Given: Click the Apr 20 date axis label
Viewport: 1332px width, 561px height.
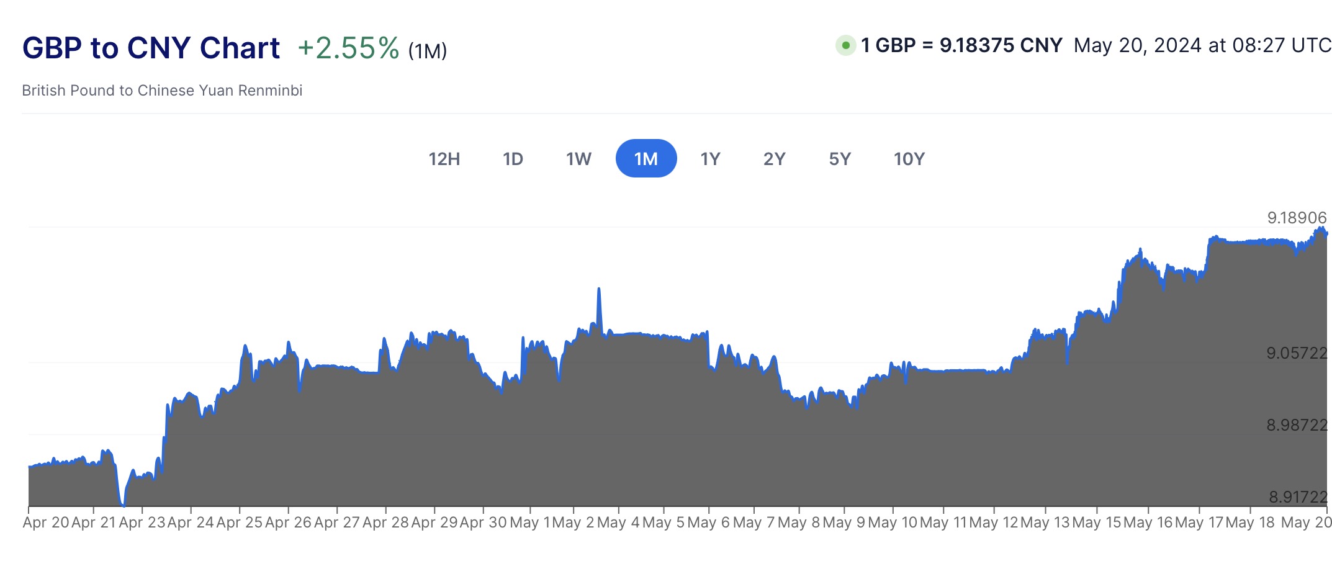Looking at the screenshot, I should pos(46,523).
